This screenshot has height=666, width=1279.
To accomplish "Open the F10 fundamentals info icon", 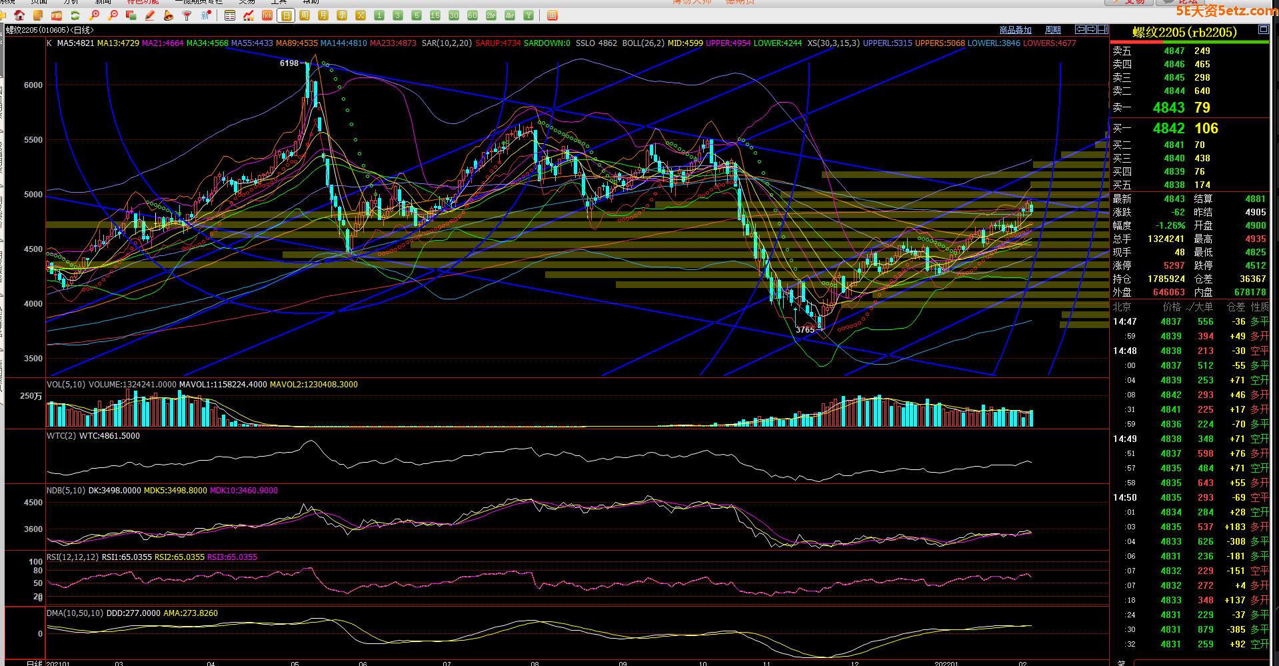I will tap(57, 15).
